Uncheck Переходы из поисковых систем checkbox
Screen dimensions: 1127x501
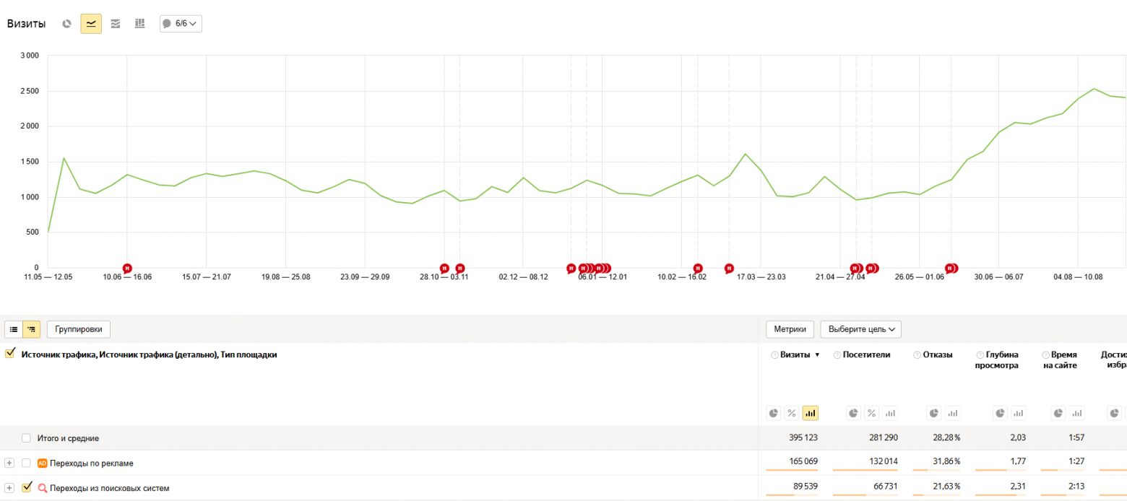[x=27, y=487]
